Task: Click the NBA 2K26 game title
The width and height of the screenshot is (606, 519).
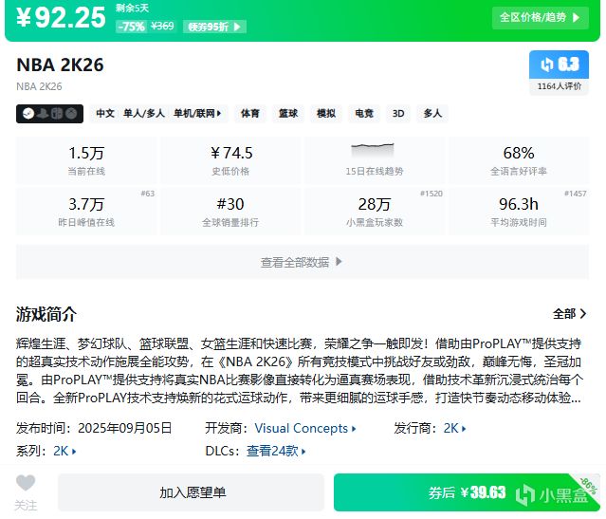Action: [x=61, y=65]
